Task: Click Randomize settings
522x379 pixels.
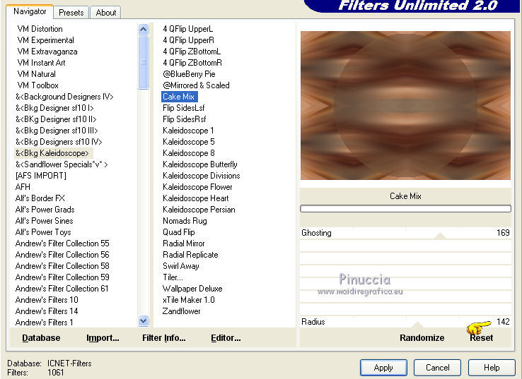Action: tap(422, 338)
